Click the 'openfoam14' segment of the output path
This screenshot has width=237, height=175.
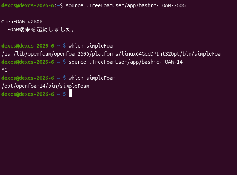[31, 86]
